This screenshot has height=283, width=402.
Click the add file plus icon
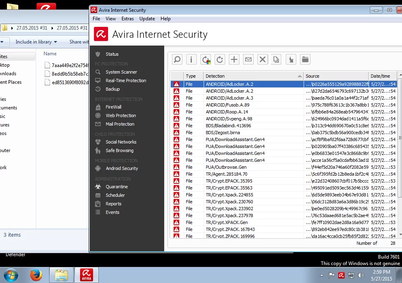[x=234, y=59]
